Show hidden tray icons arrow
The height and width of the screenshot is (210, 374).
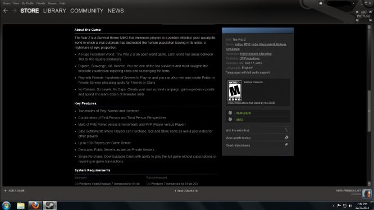pyautogui.click(x=333, y=206)
